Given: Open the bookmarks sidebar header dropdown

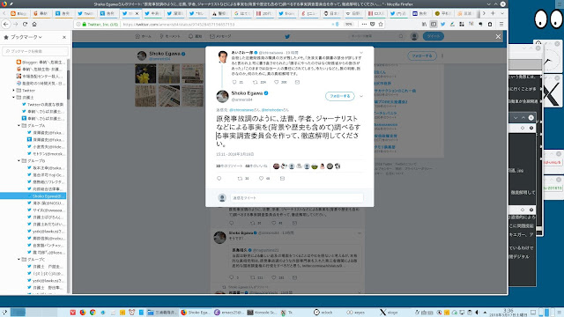Looking at the screenshot, I should (26, 37).
